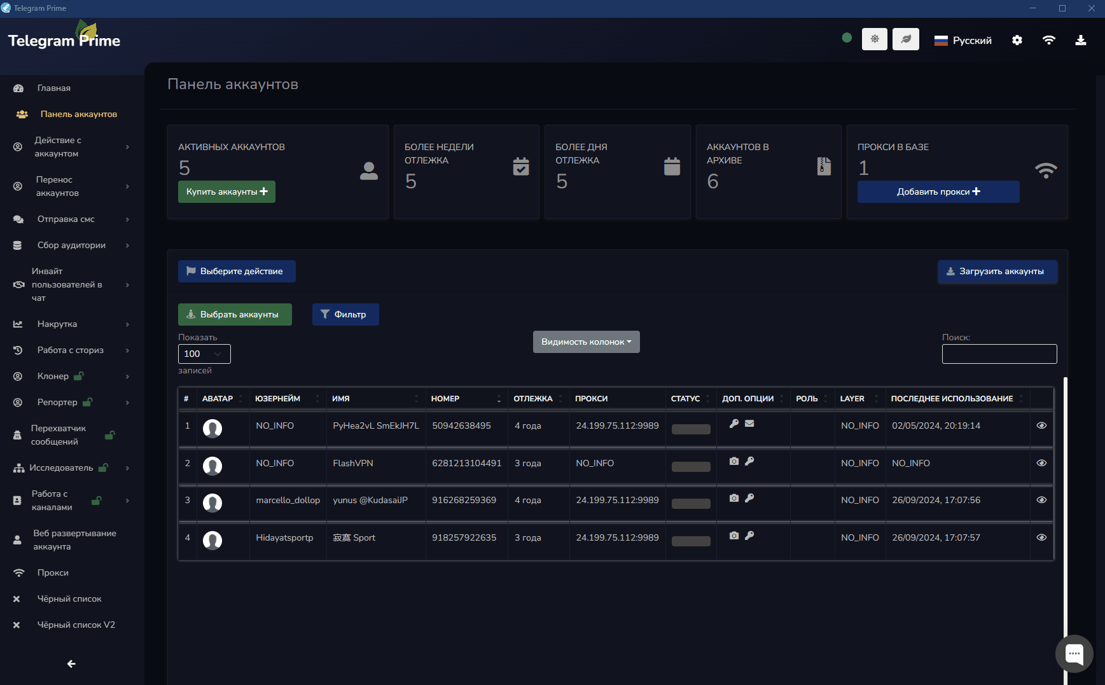The image size is (1105, 685).
Task: Click the Wi-Fi icon in top header
Action: pos(1049,40)
